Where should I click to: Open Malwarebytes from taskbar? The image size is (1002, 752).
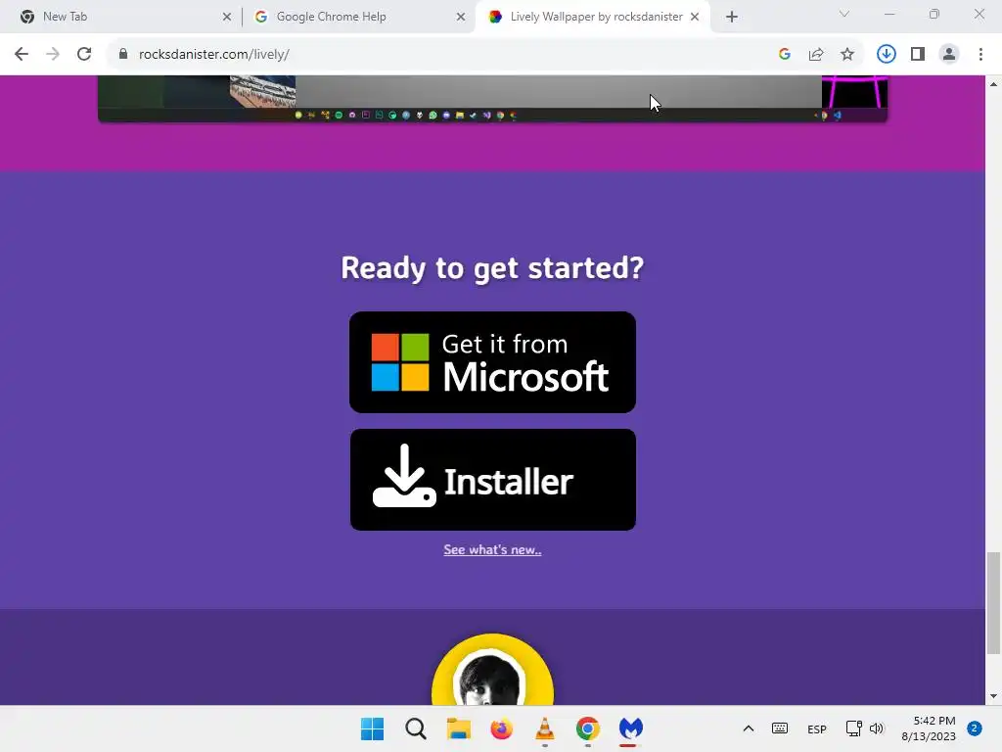[x=631, y=728]
